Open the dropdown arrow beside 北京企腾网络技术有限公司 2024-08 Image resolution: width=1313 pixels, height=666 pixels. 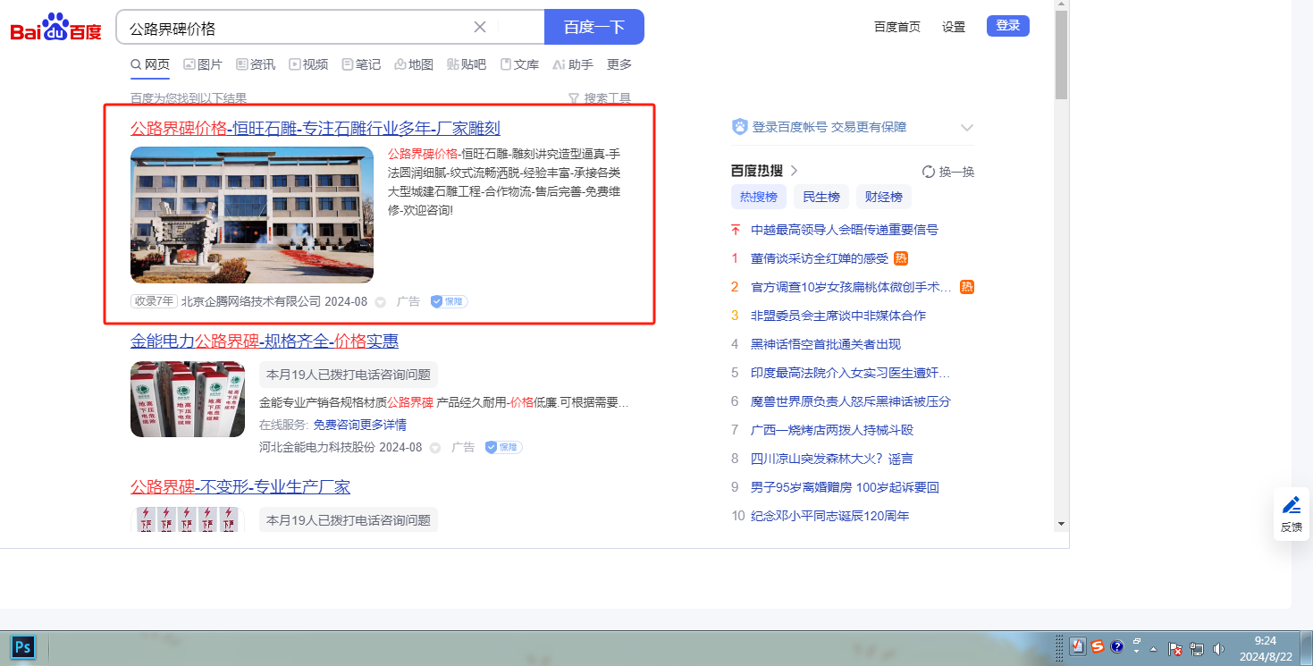(380, 302)
